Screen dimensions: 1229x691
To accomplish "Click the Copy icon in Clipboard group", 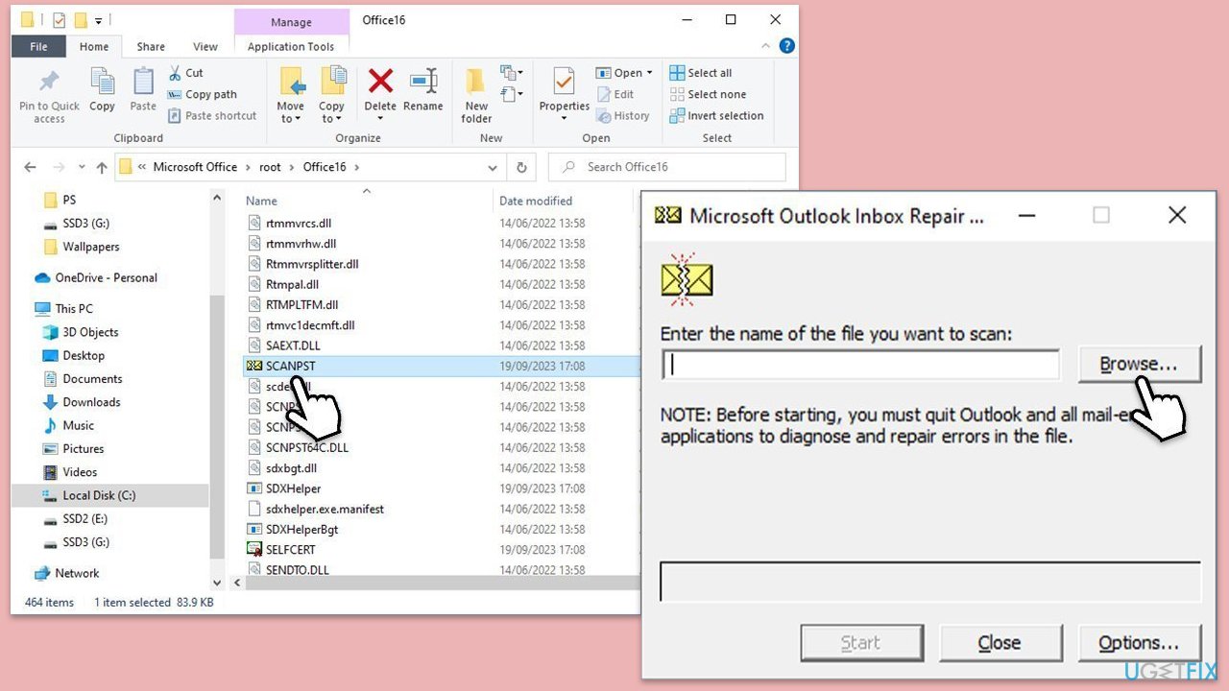I will pyautogui.click(x=102, y=83).
